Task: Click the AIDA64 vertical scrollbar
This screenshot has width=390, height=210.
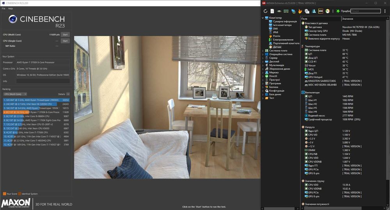Action: [388, 99]
